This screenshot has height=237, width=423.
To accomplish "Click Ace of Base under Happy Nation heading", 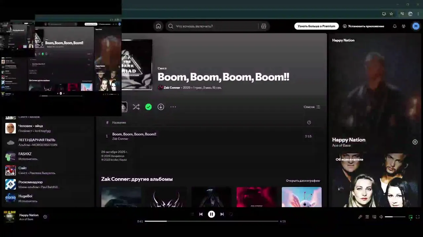I will (x=341, y=145).
